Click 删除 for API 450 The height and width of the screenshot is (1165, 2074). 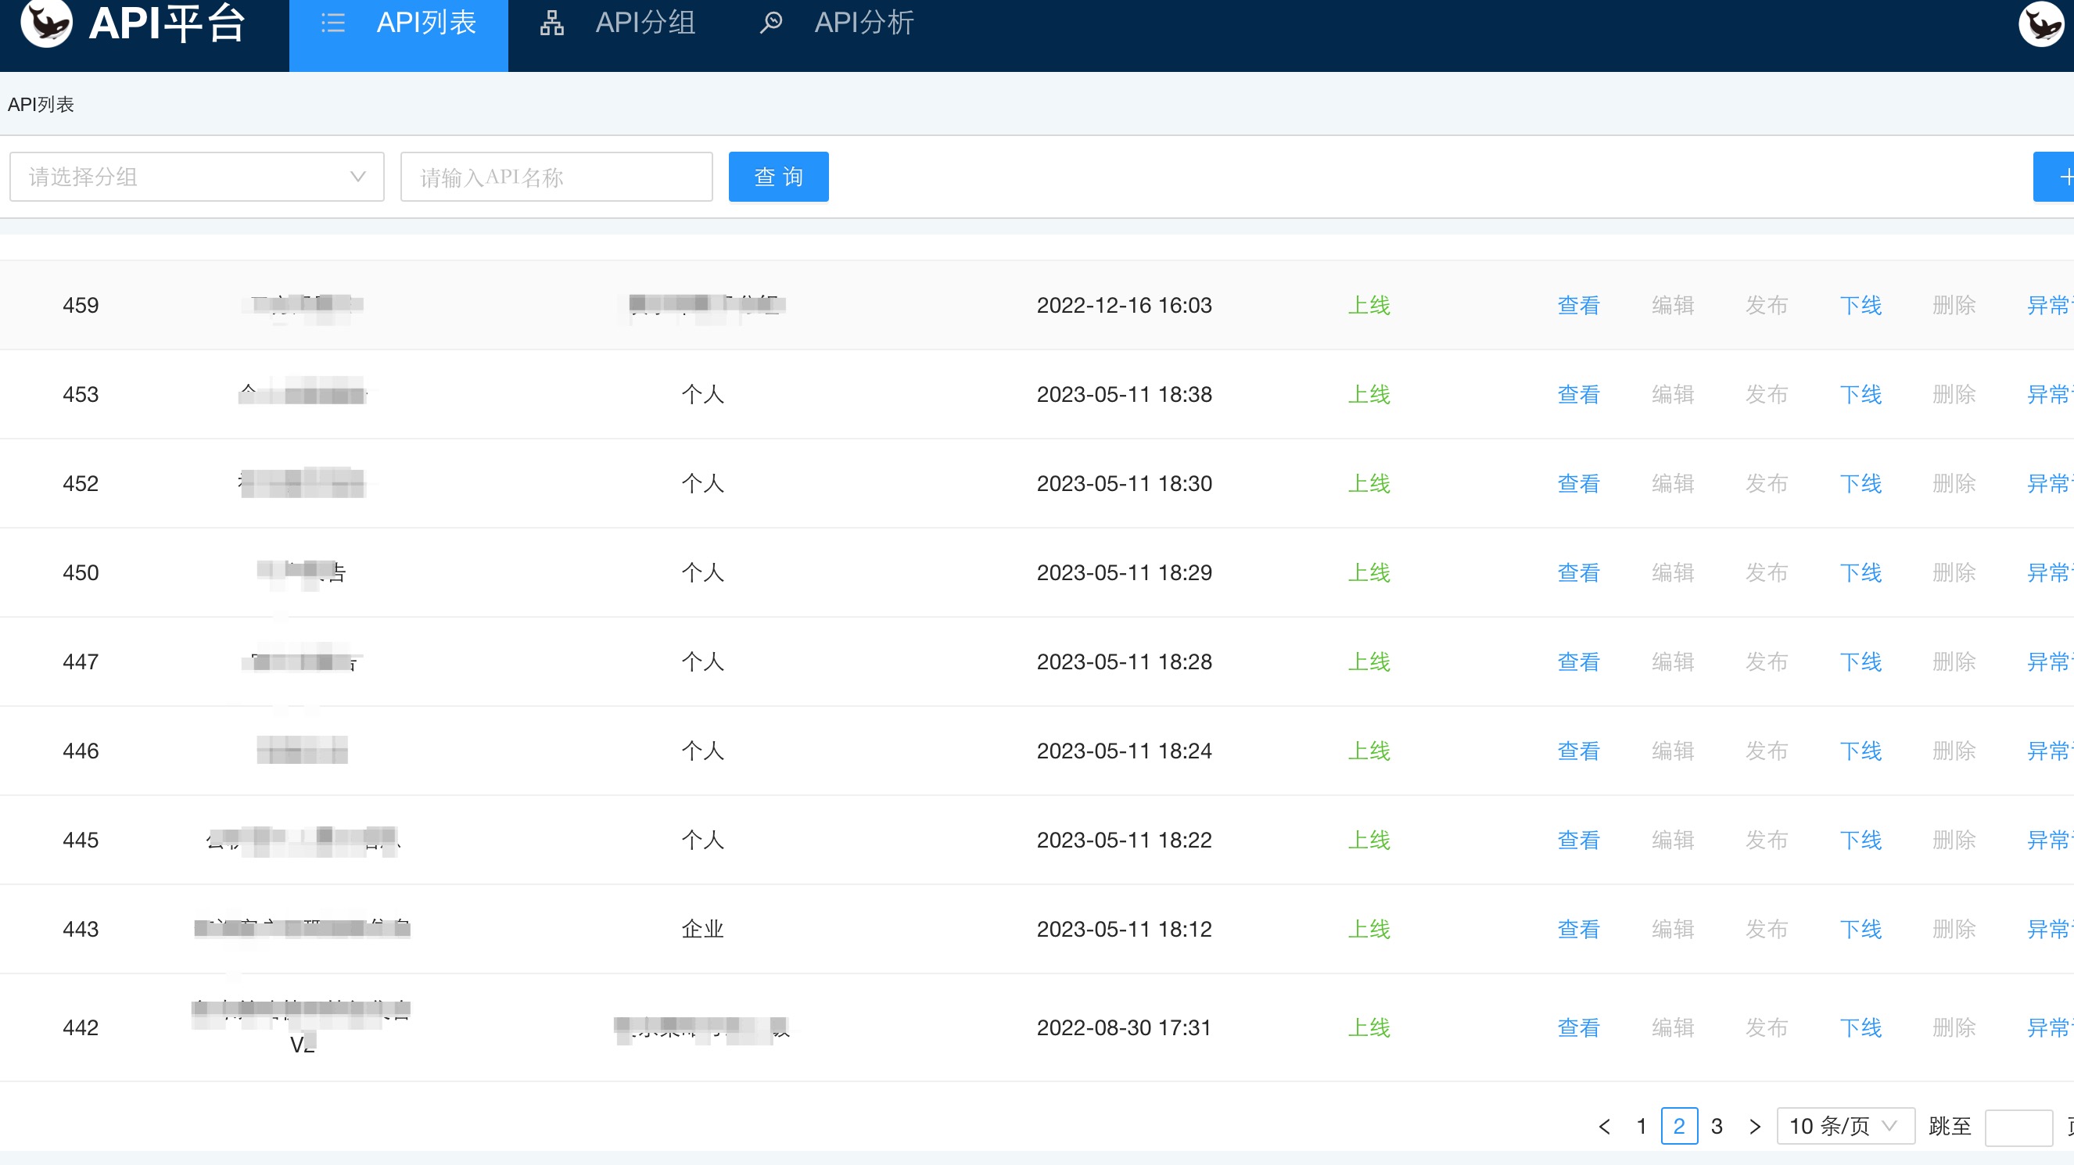pyautogui.click(x=1955, y=572)
